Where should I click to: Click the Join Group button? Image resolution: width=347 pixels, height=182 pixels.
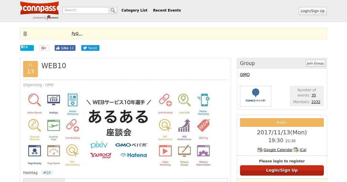tap(315, 63)
